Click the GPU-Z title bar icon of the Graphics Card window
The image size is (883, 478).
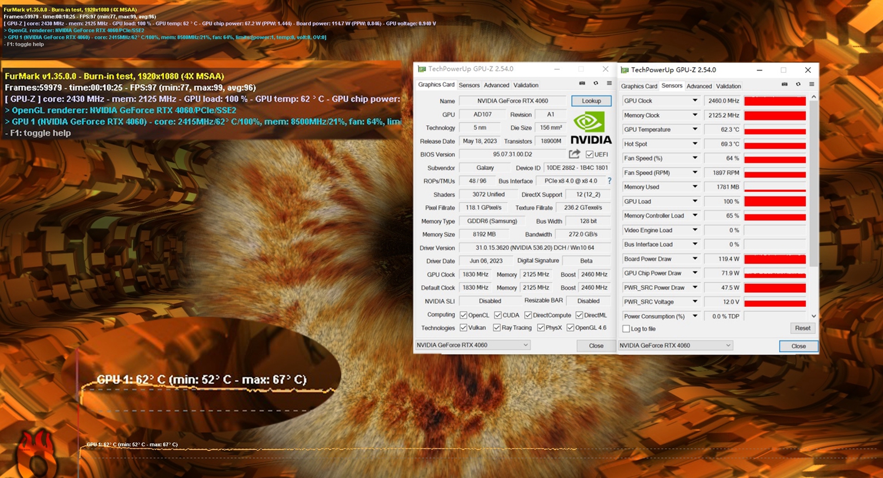[421, 69]
